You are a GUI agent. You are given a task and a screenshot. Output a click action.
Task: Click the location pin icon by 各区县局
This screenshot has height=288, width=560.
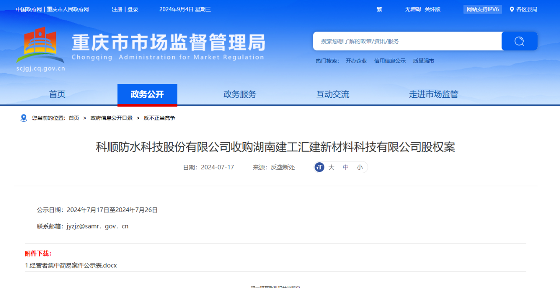click(512, 9)
